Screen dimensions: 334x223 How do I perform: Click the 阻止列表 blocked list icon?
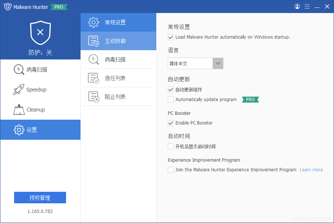(x=94, y=97)
